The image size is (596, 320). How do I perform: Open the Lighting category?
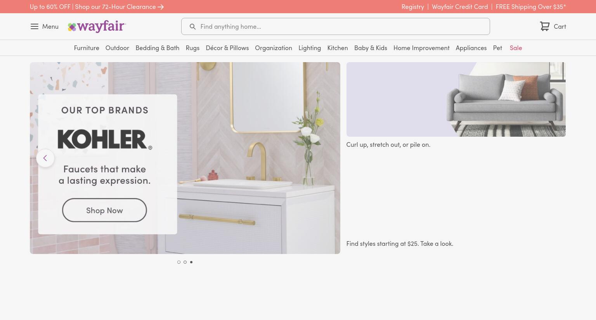click(310, 48)
